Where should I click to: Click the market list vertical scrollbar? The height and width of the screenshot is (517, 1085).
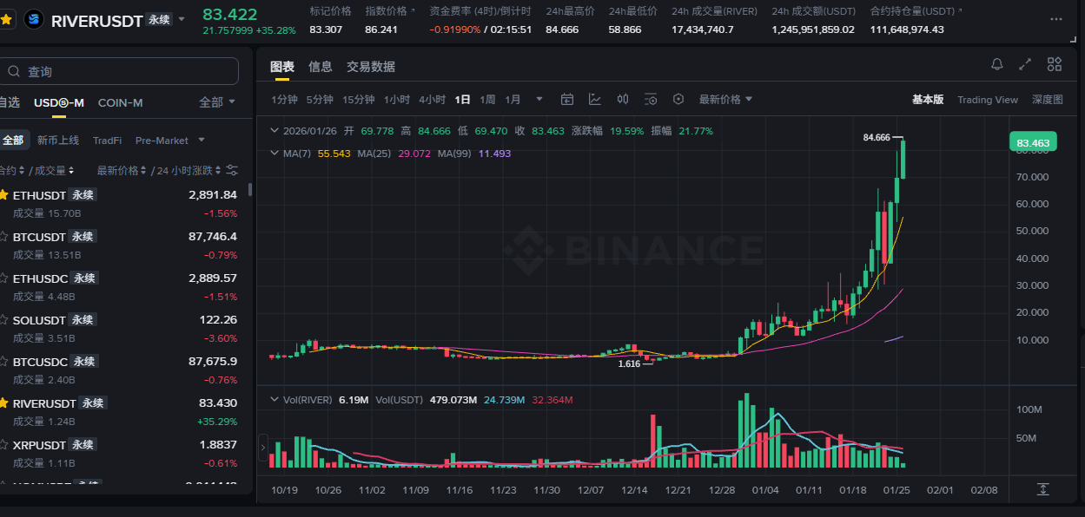pos(250,190)
